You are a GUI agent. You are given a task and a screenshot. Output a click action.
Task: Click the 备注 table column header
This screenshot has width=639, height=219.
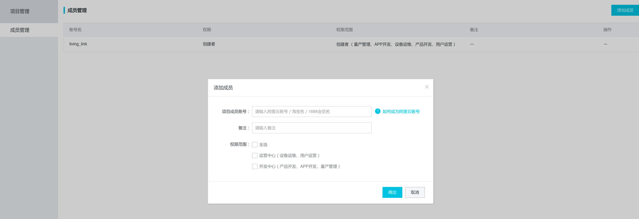[x=474, y=30]
